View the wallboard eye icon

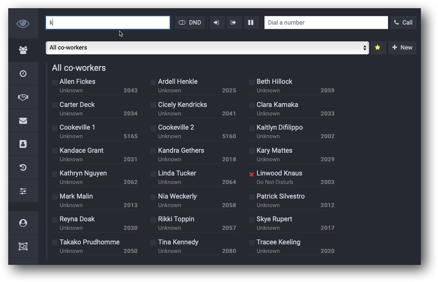pos(23,23)
